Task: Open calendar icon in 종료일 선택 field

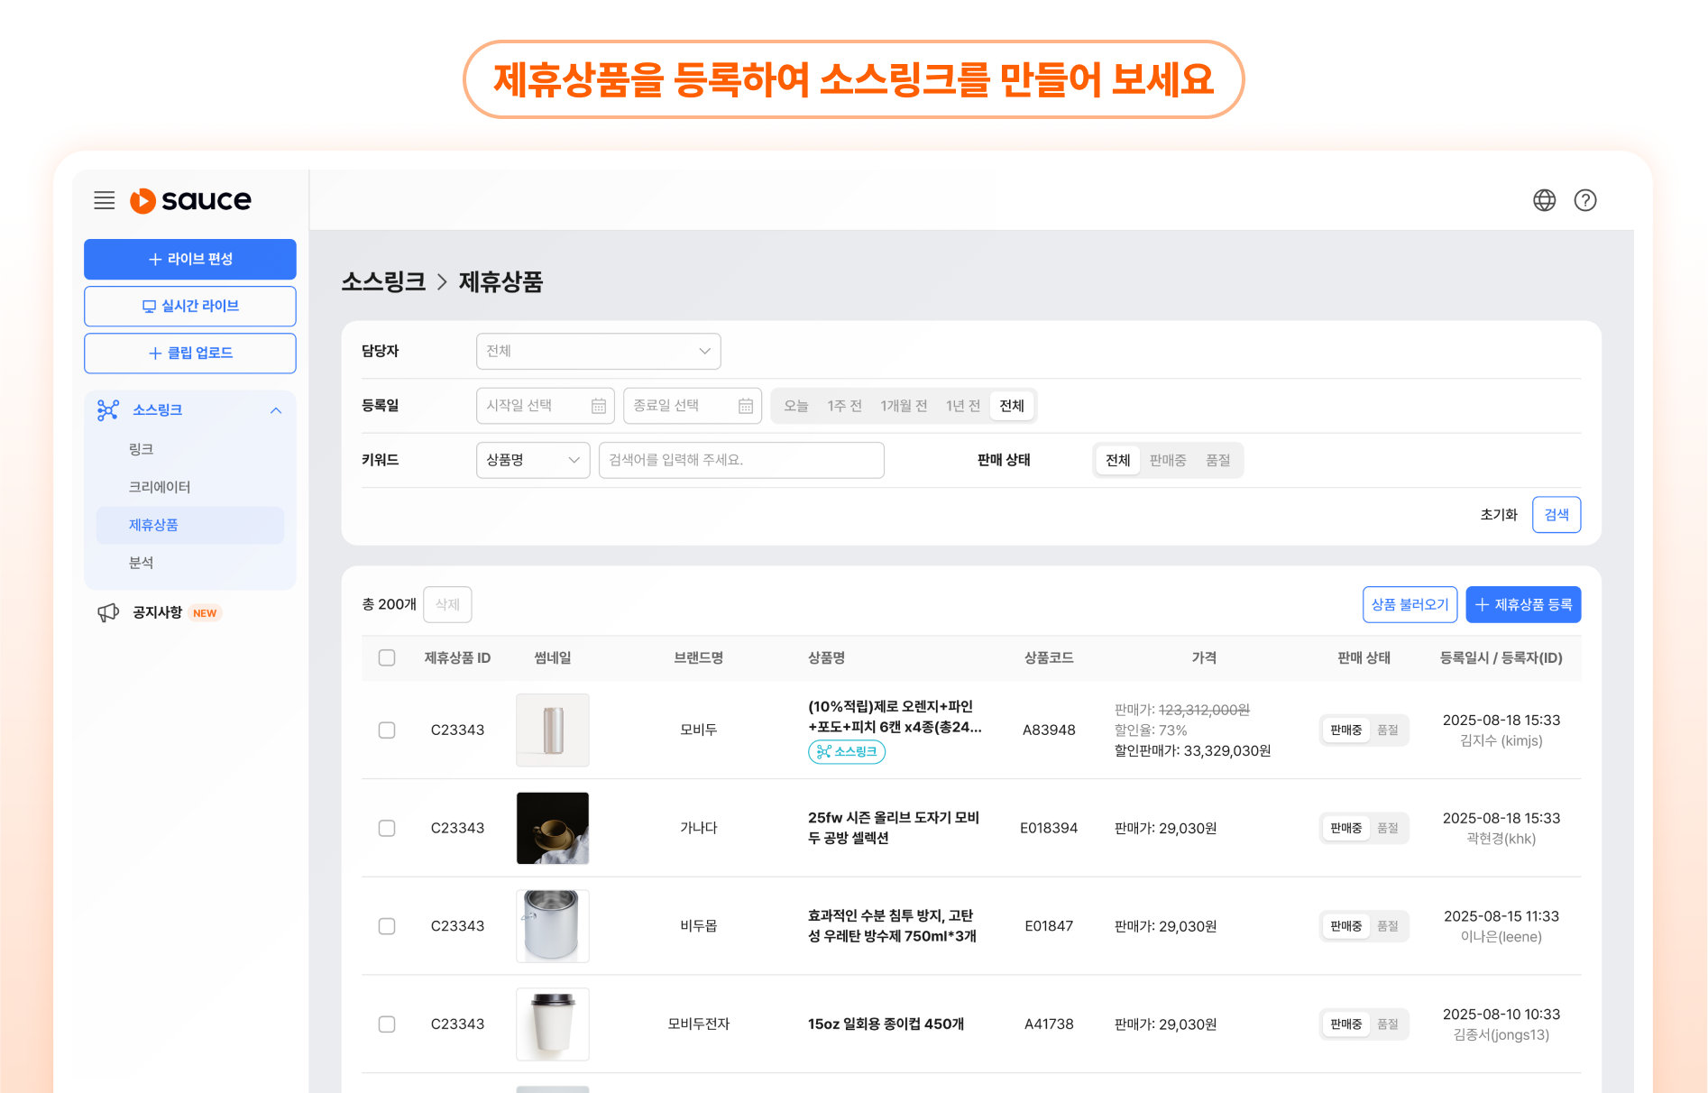Action: 745,406
